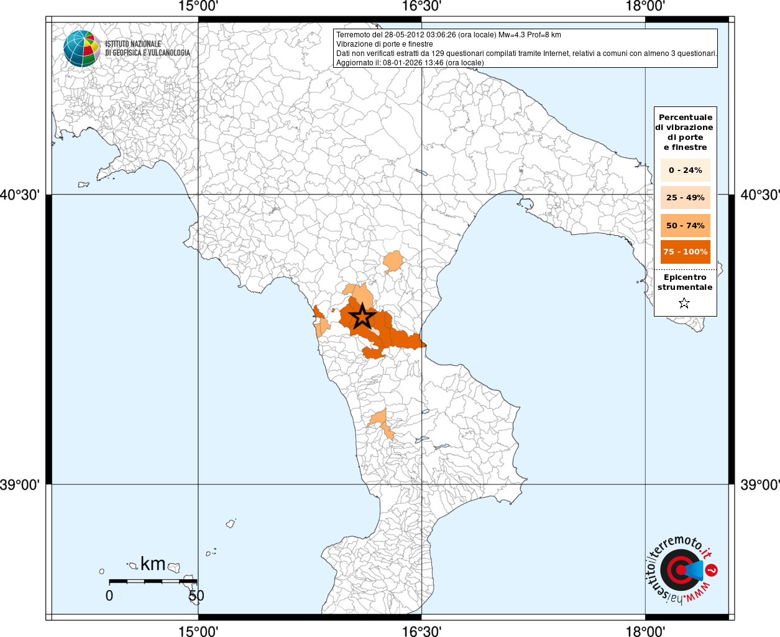Click the bottom 15°00' longitude label
The height and width of the screenshot is (637, 780).
click(198, 631)
